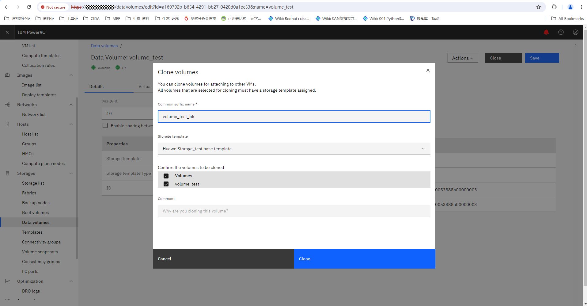Screen dimensions: 587x306
Task: Open Chrome three-dot menu
Action: (581, 7)
